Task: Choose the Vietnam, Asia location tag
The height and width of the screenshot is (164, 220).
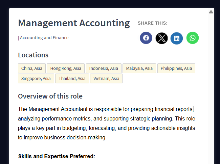Action: pos(106,79)
